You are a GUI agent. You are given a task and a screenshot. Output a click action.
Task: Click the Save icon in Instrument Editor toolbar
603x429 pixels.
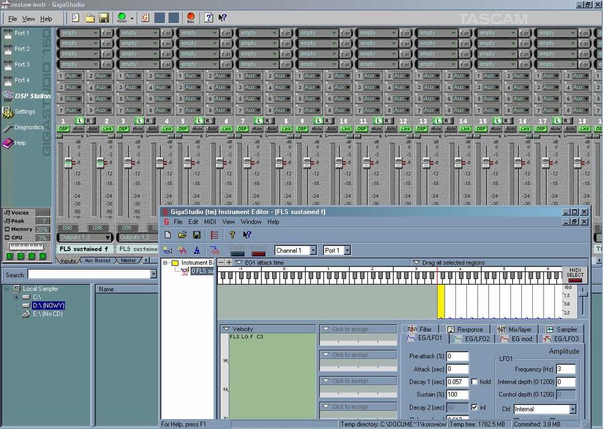point(197,235)
